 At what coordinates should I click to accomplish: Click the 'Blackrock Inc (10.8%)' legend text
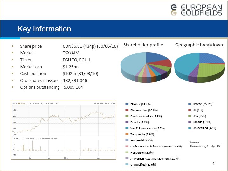[x=144, y=110]
